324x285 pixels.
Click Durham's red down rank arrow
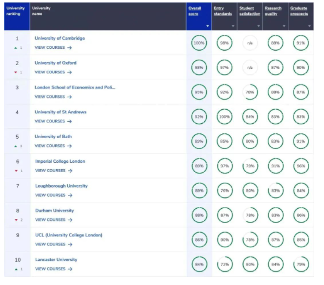pyautogui.click(x=16, y=220)
